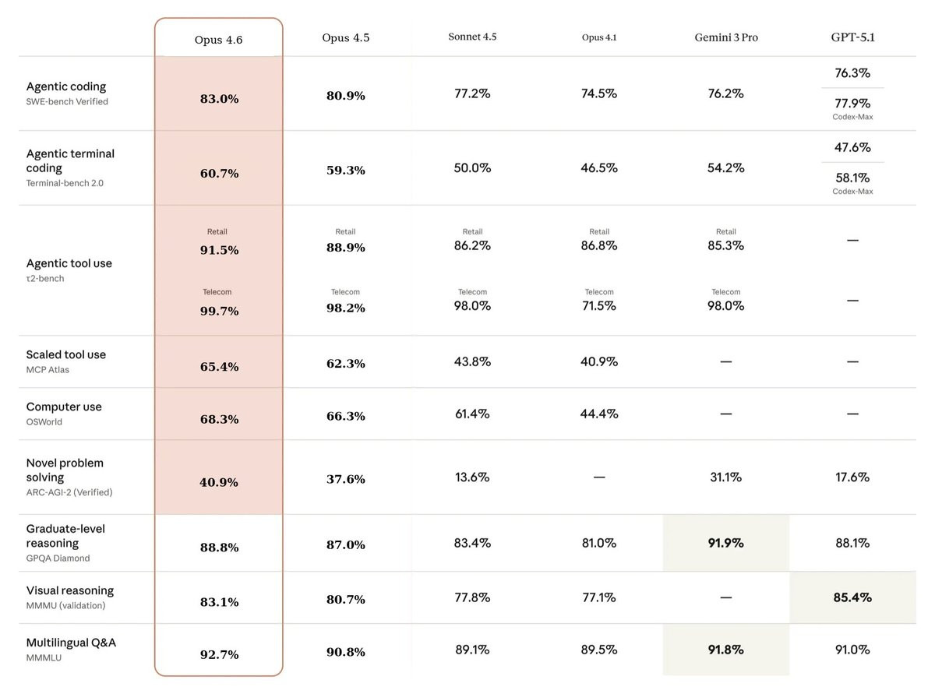Screen dimensions: 935x694
Task: Click GPT-5.1's highlighted 85.4% MMMU score
Action: (852, 597)
